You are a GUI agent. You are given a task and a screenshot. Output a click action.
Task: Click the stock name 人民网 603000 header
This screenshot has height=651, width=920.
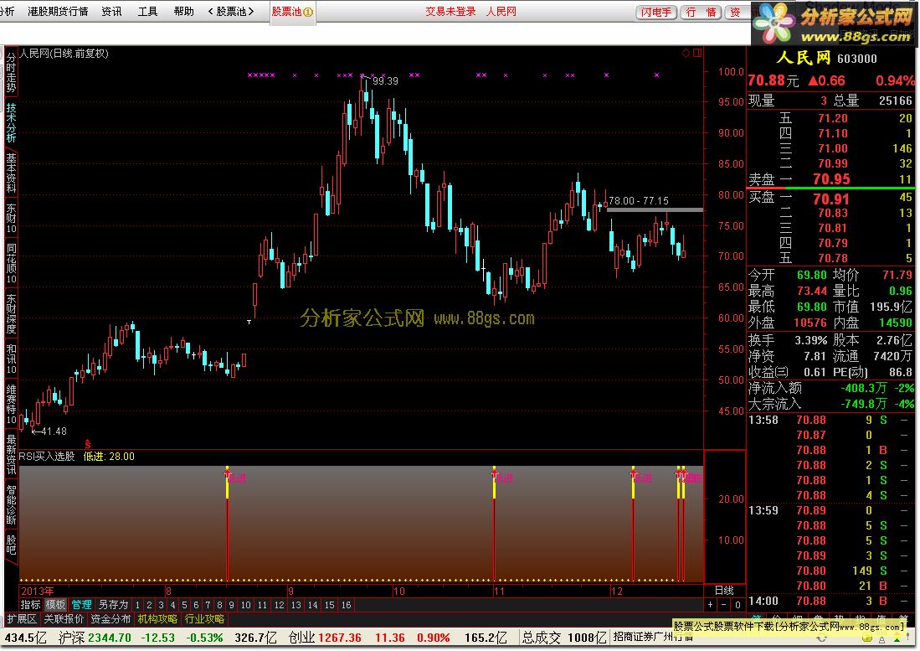click(x=827, y=58)
